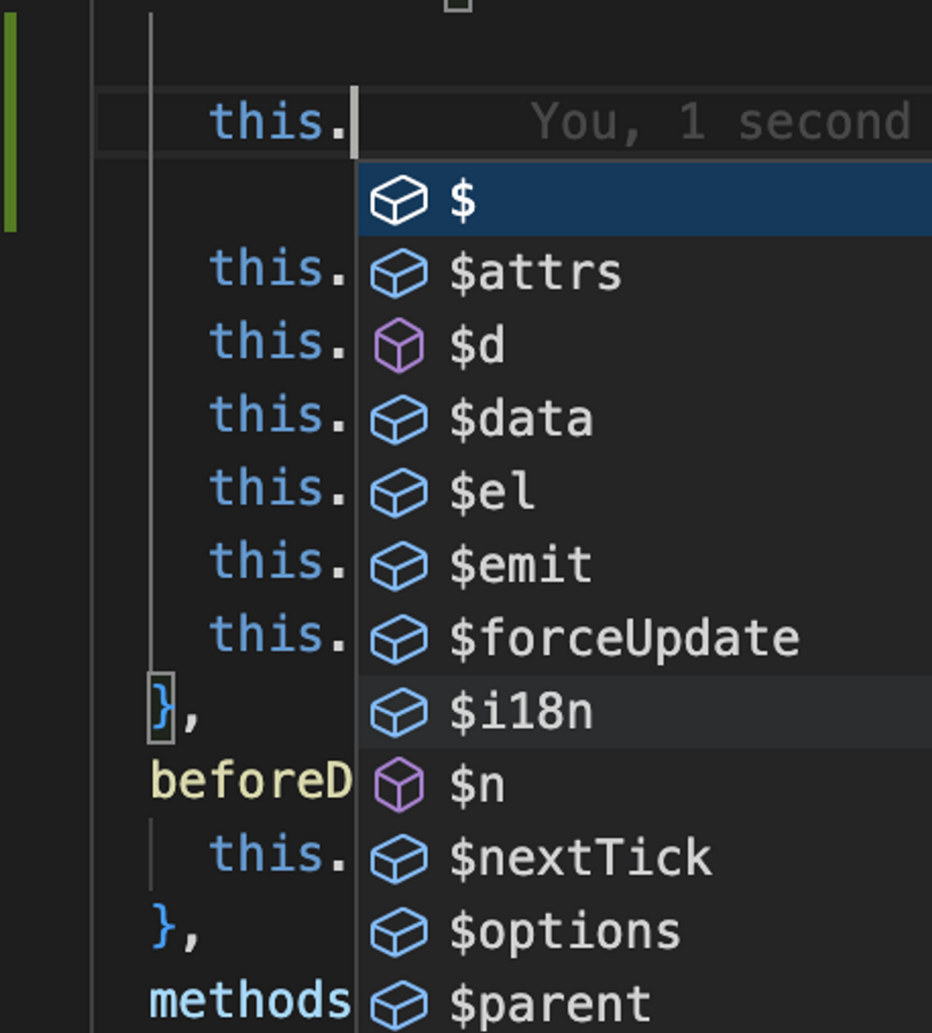Click the cube icon beside $nextTick
This screenshot has height=1033, width=932.
(x=399, y=858)
